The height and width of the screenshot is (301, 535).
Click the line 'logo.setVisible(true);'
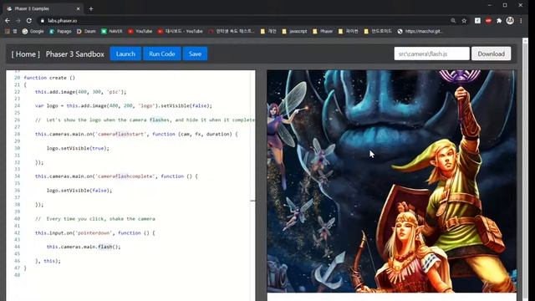(x=78, y=148)
